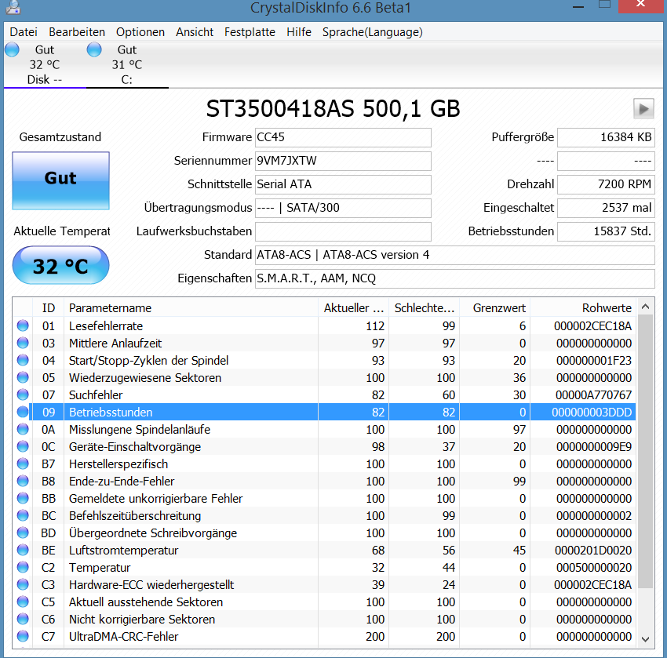Viewport: 667px width, 658px height.
Task: Click the Schnittstelle field Serial ATA
Action: pos(343,184)
